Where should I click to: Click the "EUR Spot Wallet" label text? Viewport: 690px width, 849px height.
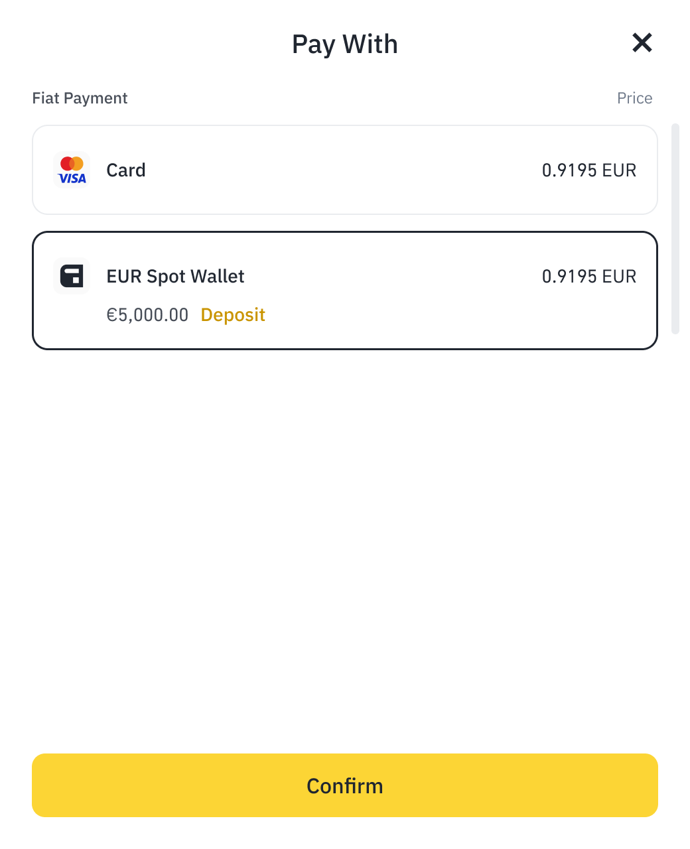(x=175, y=277)
